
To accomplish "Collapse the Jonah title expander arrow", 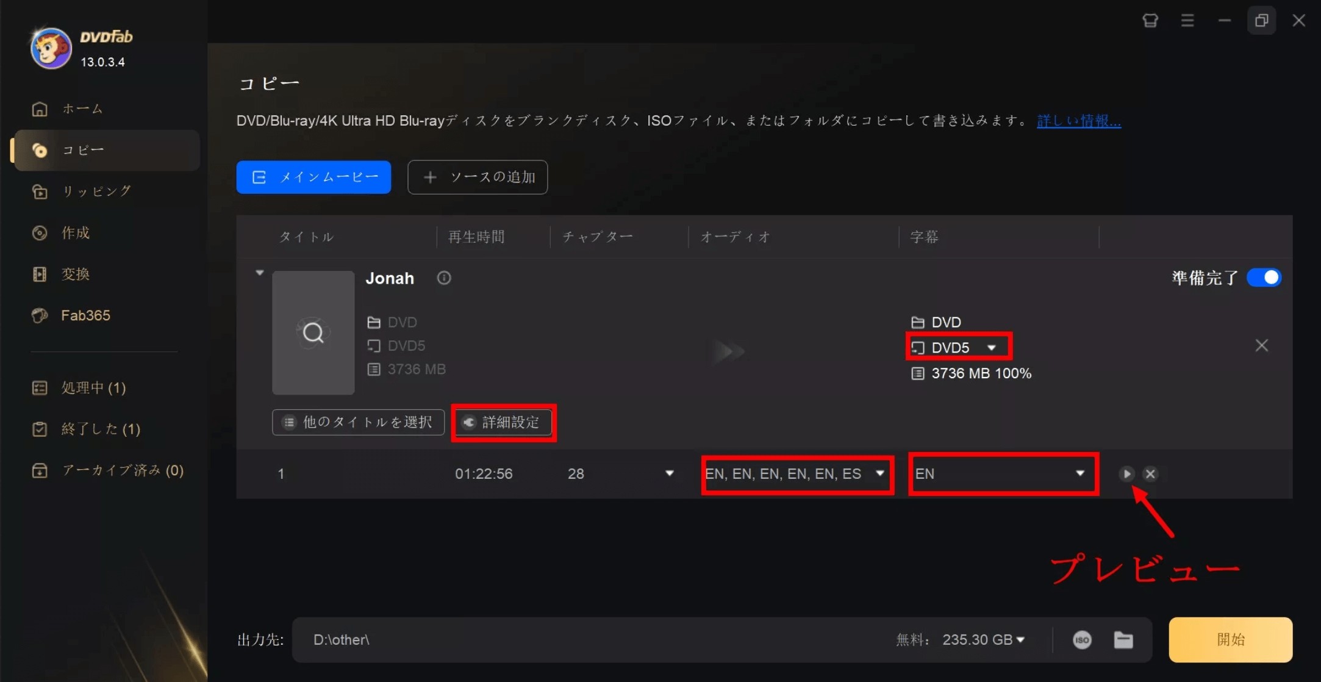I will pos(260,273).
